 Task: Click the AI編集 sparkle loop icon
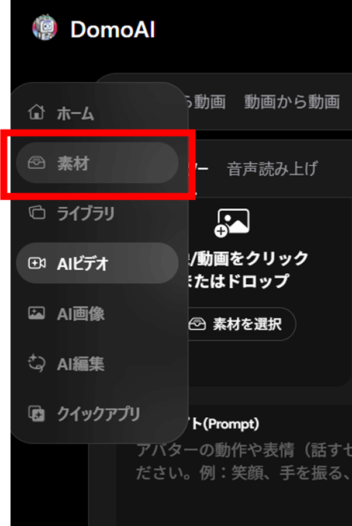tap(36, 363)
